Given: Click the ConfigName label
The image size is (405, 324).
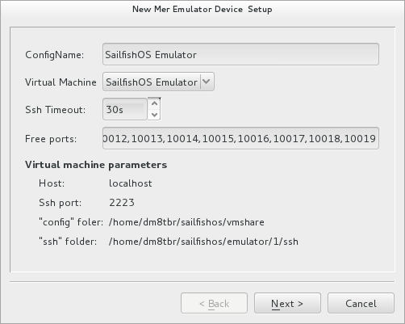Looking at the screenshot, I should (55, 55).
